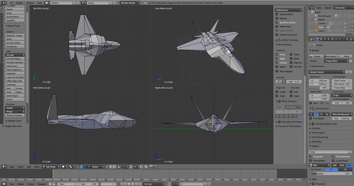The height and width of the screenshot is (186, 354).
Task: Expand the Weight Tools panel
Action: pyautogui.click(x=13, y=121)
